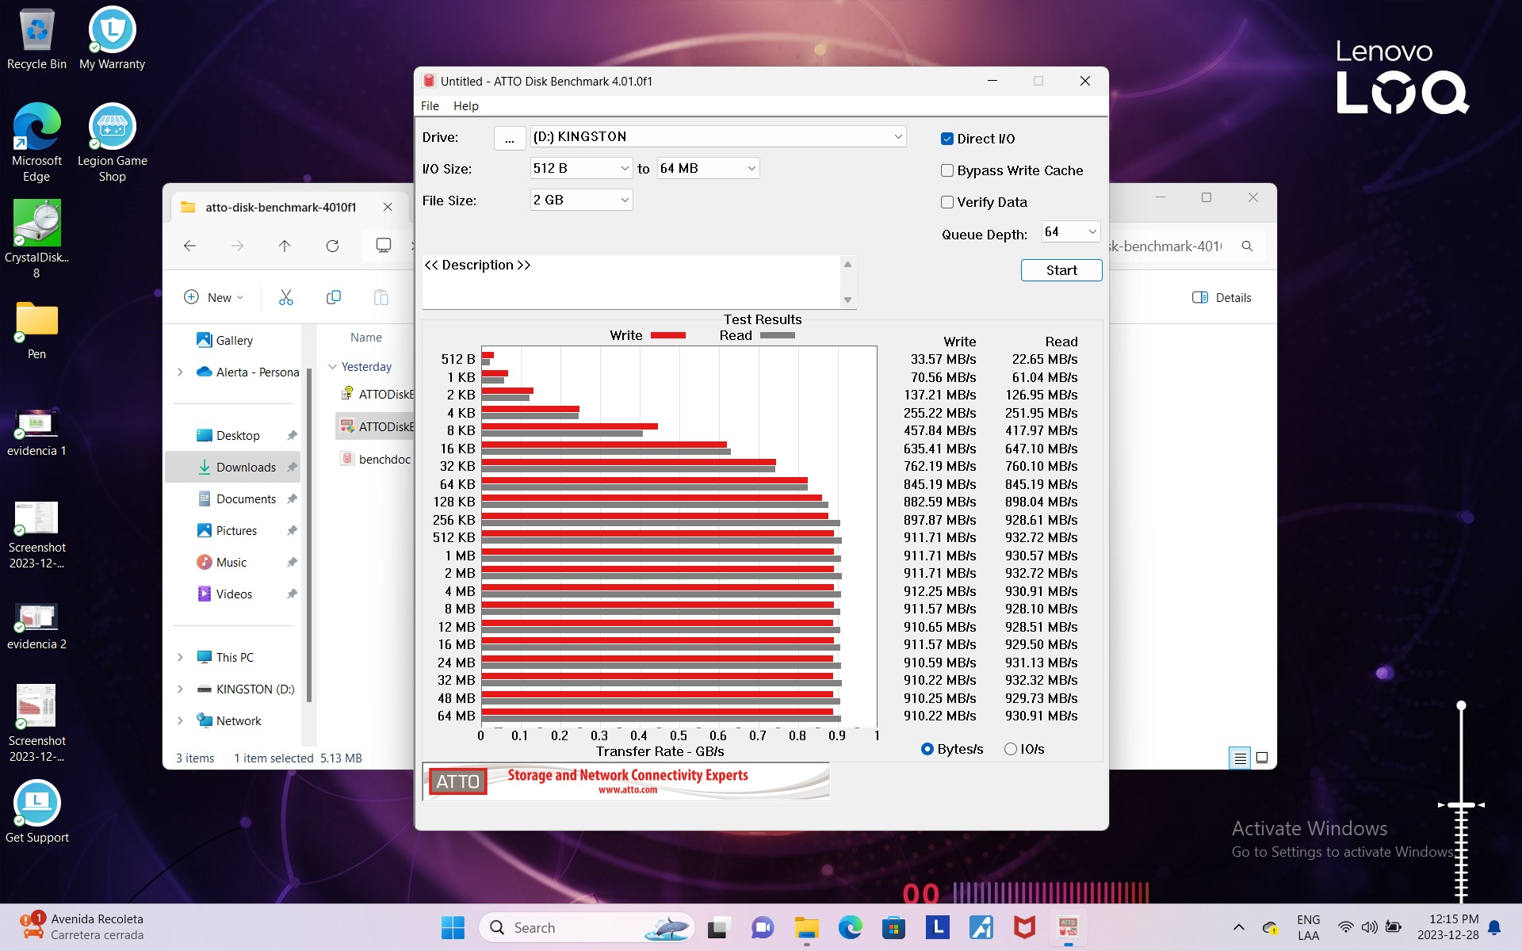Select the benchdoc file in File Explorer
This screenshot has width=1522, height=951.
(376, 459)
